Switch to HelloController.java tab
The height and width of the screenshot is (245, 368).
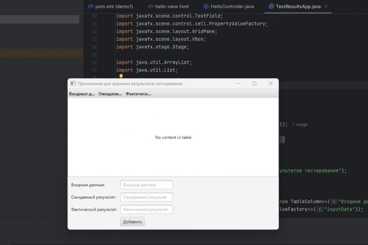pos(228,7)
